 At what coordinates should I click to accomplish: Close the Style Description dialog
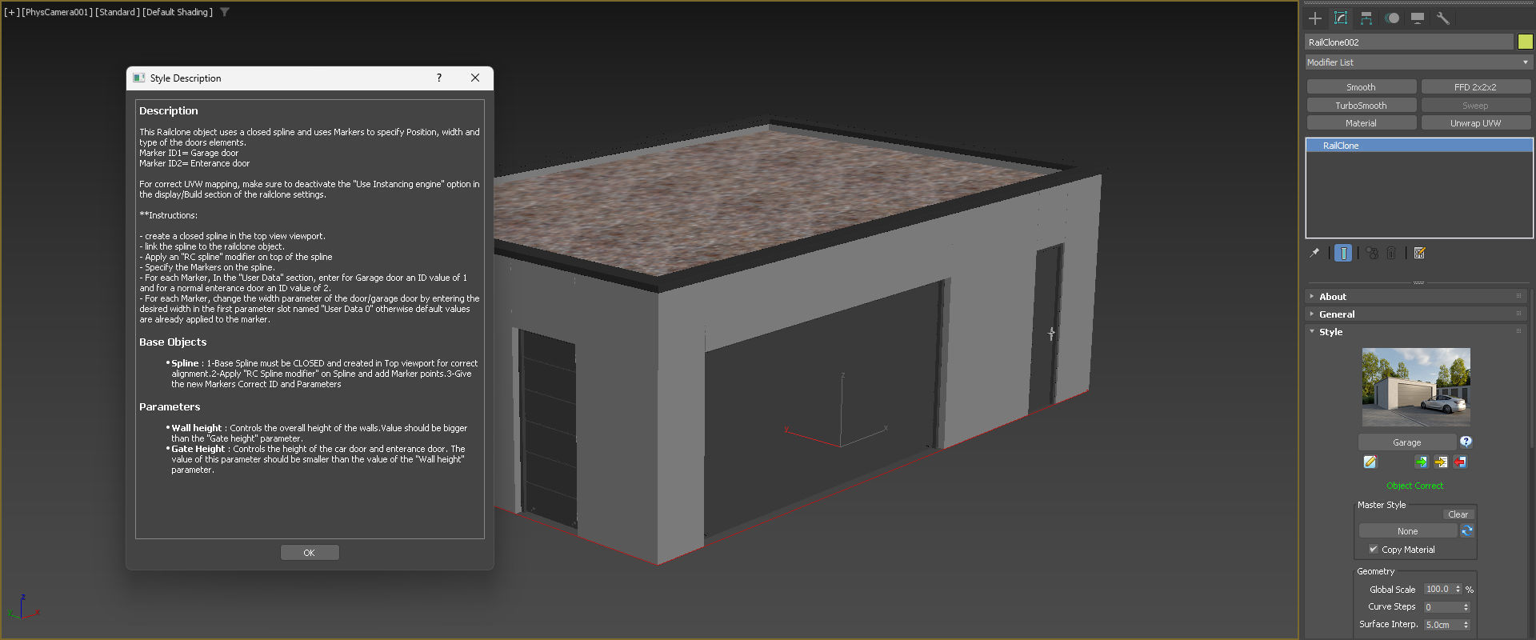click(x=475, y=78)
